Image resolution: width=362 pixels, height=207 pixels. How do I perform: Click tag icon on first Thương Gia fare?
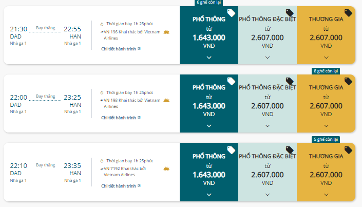click(x=348, y=13)
